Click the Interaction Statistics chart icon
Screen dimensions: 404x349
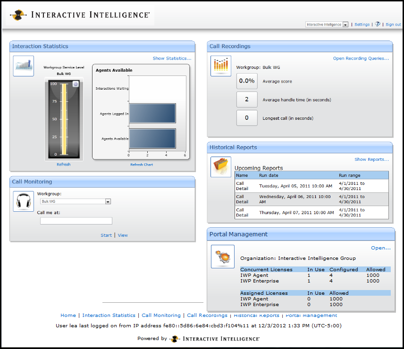(23, 66)
